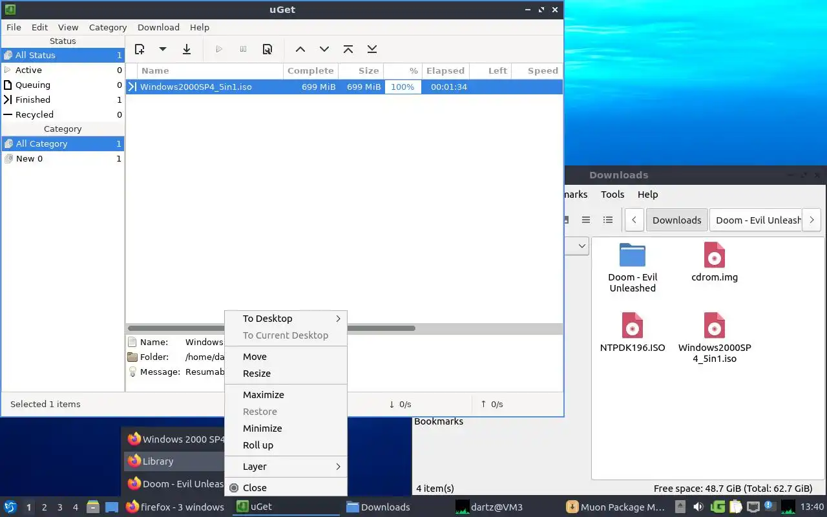Select the Doom - Evil Unleashed folder icon
This screenshot has width=827, height=517.
pos(633,255)
